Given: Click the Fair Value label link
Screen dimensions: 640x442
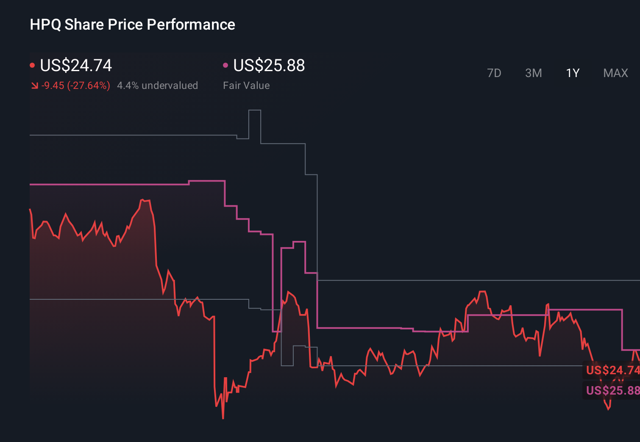Looking at the screenshot, I should [246, 85].
